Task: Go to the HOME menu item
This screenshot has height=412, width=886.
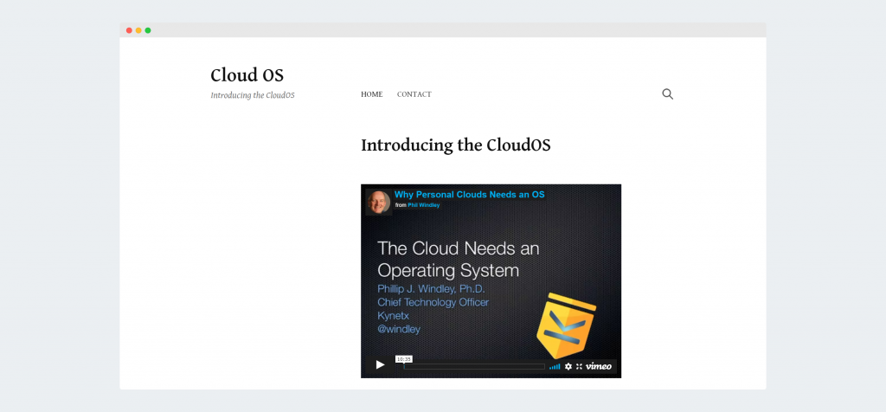Action: tap(372, 94)
